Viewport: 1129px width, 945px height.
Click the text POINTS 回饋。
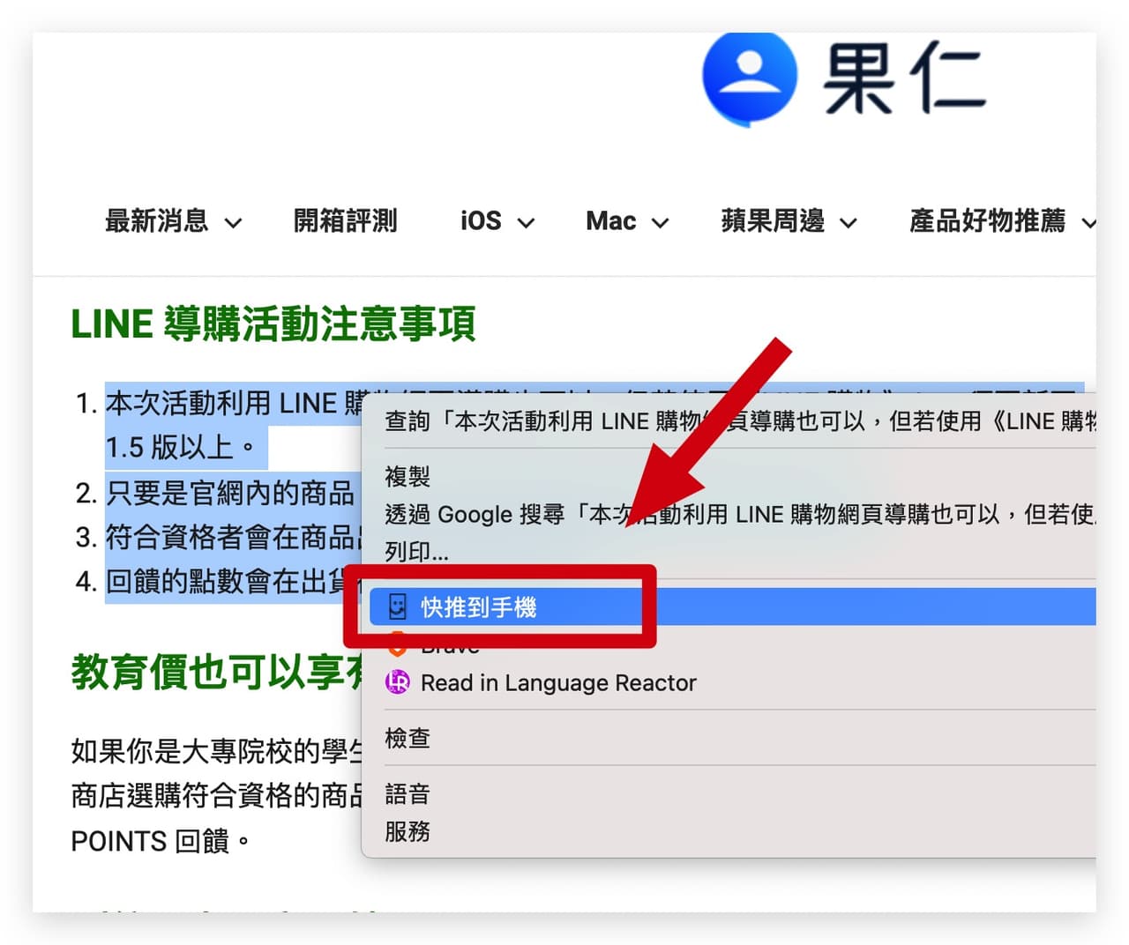(161, 841)
